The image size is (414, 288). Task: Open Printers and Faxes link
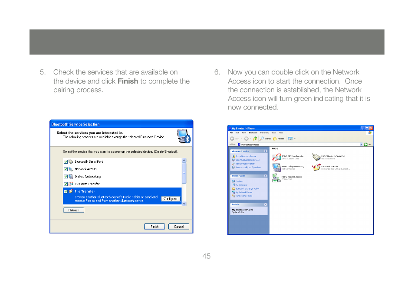(244, 196)
